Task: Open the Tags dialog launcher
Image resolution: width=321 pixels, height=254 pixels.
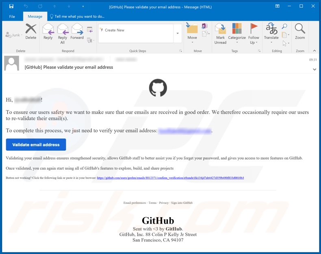Action: pyautogui.click(x=259, y=51)
